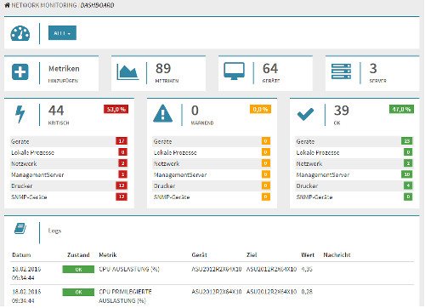Image resolution: width=425 pixels, height=308 pixels.
Task: Select Lokale Prozesse row in Kritisch panel
Action: pyautogui.click(x=69, y=152)
